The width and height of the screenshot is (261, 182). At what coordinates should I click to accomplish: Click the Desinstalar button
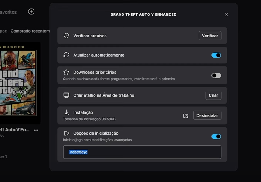(207, 115)
